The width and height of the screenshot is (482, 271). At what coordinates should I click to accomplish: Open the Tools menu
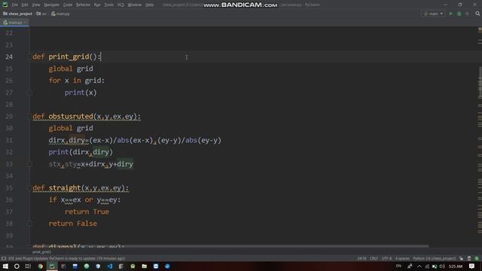pyautogui.click(x=108, y=5)
